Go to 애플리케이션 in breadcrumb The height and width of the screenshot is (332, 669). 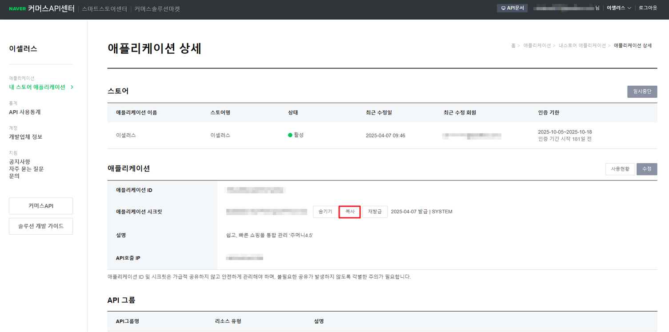pyautogui.click(x=537, y=46)
